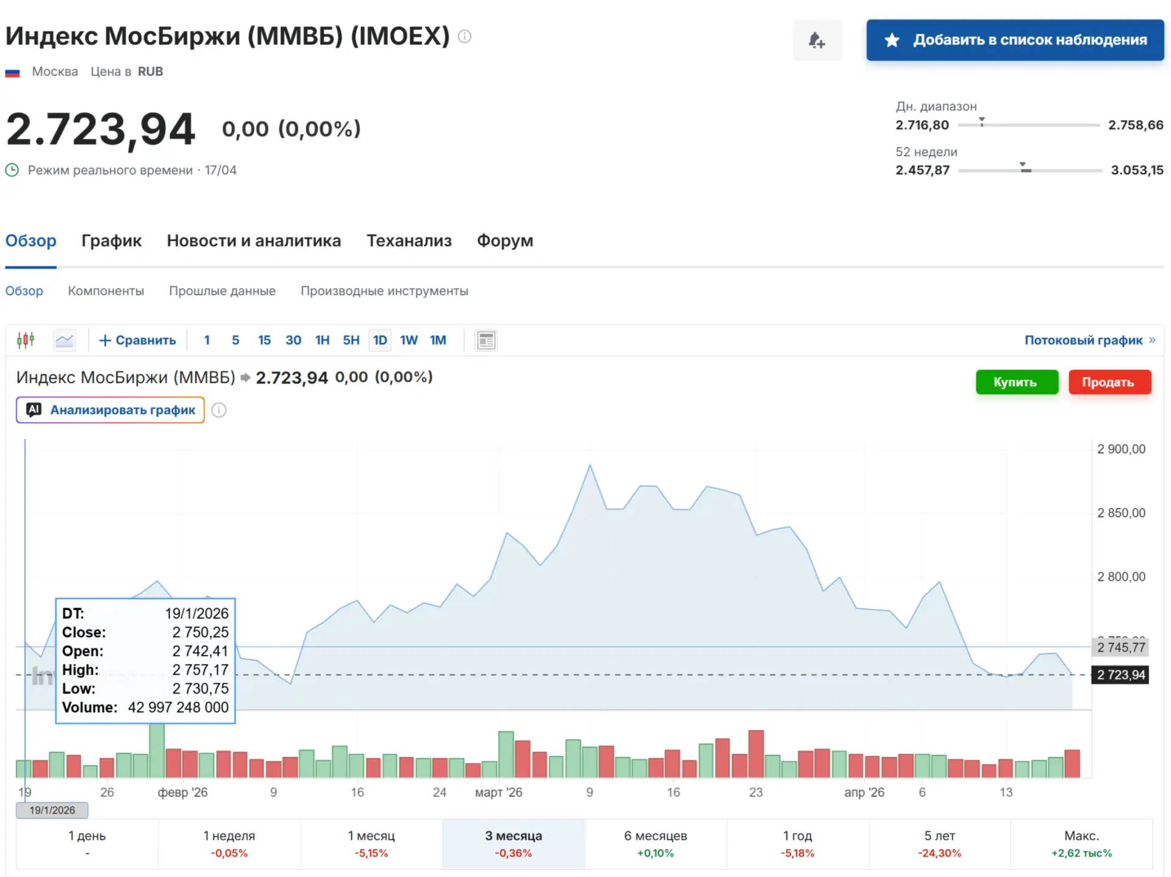This screenshot has height=877, width=1171.
Task: Click the red Продать button
Action: coord(1109,382)
